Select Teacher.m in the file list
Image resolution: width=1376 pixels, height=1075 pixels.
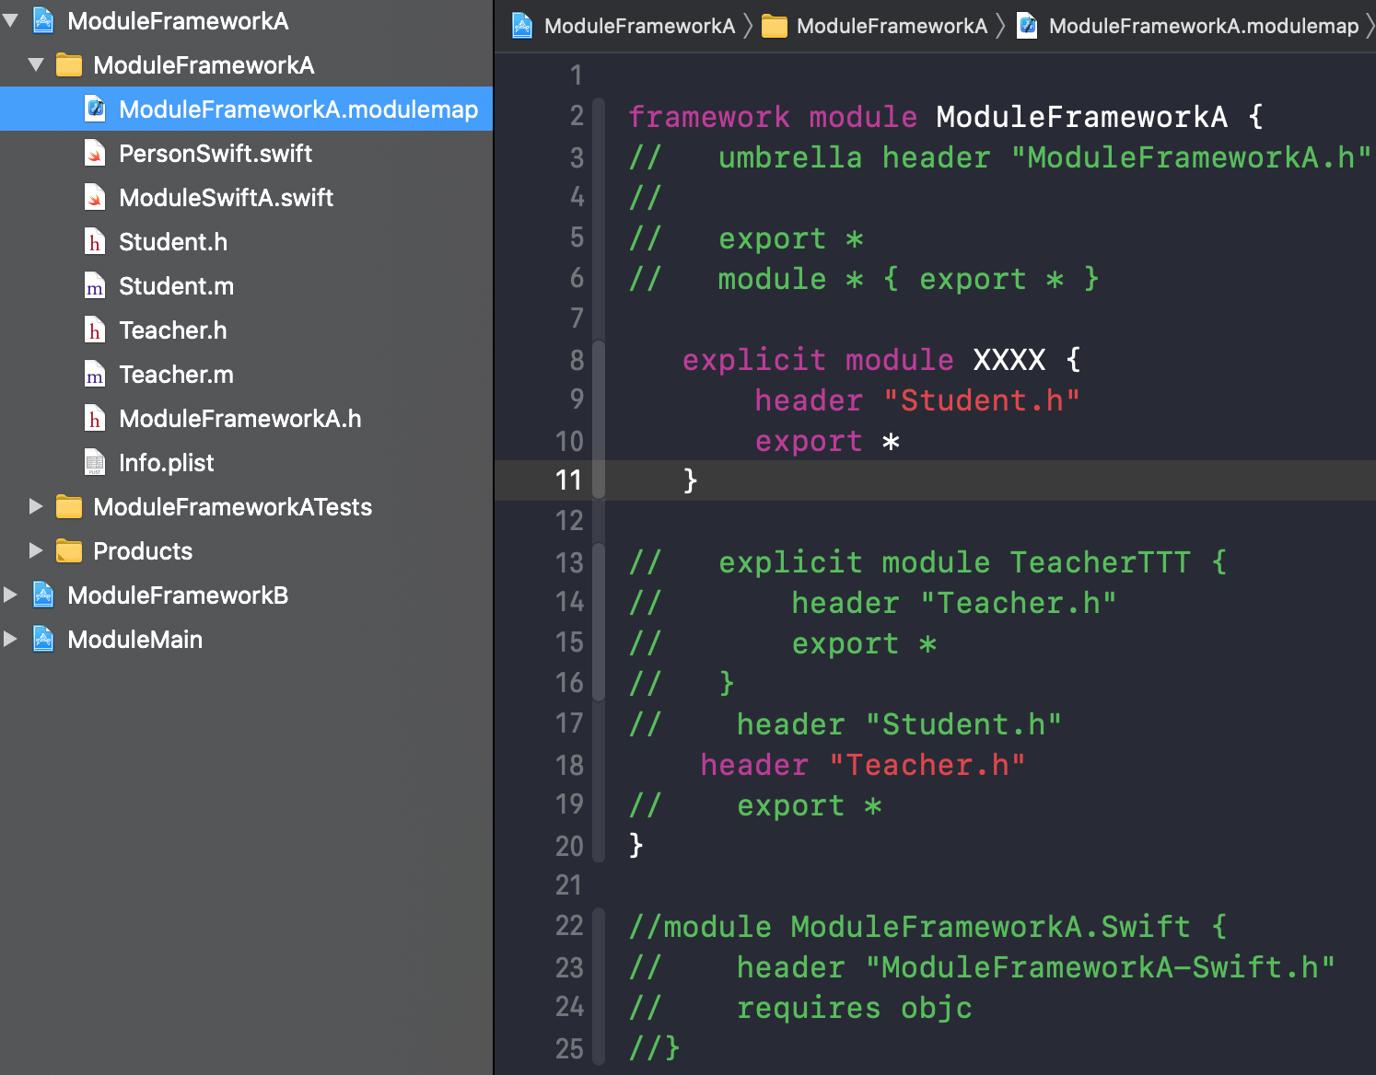[x=176, y=375]
